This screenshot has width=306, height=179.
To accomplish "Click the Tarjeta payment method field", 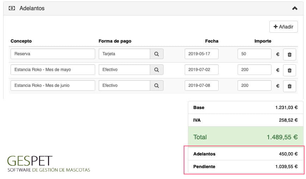I will (x=124, y=54).
